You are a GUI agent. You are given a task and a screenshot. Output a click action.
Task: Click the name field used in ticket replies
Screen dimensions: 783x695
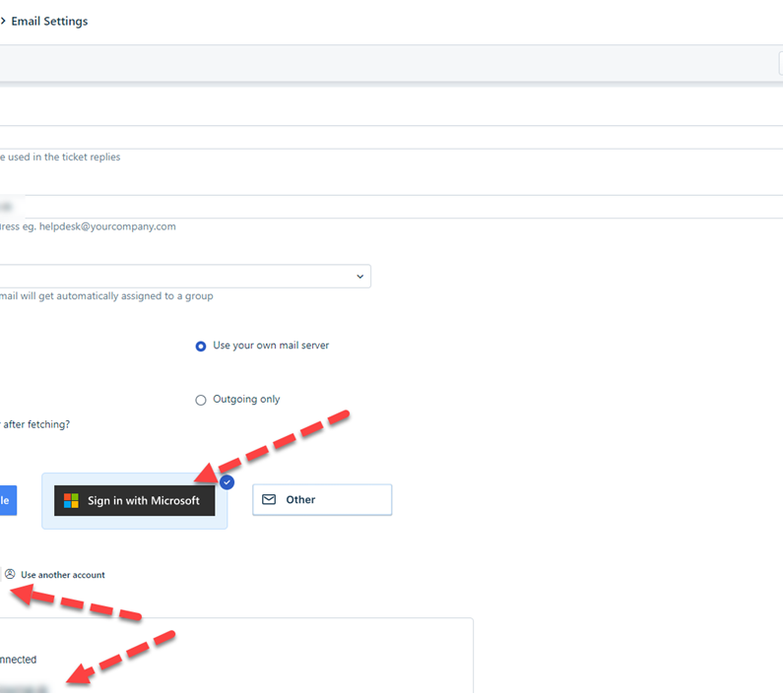coord(392,137)
